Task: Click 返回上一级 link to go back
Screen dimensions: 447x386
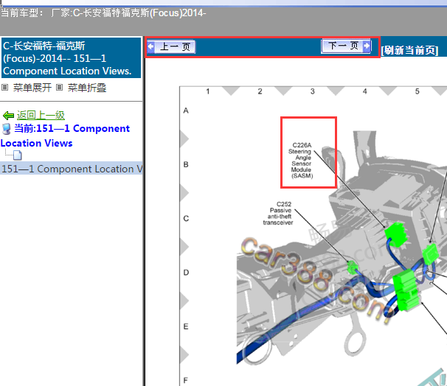Action: [x=41, y=116]
